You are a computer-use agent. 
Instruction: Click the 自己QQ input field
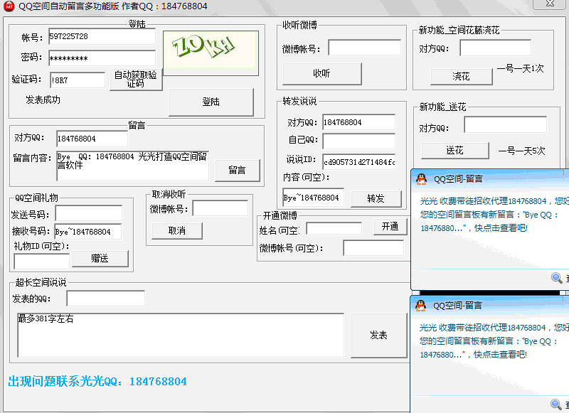pyautogui.click(x=359, y=141)
